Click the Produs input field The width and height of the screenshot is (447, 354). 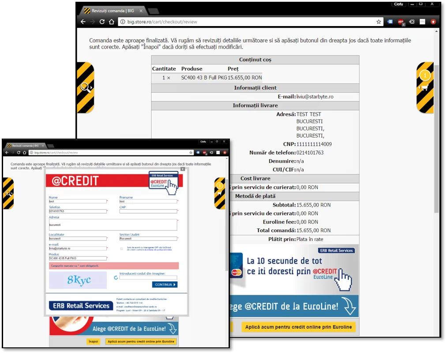click(78, 258)
